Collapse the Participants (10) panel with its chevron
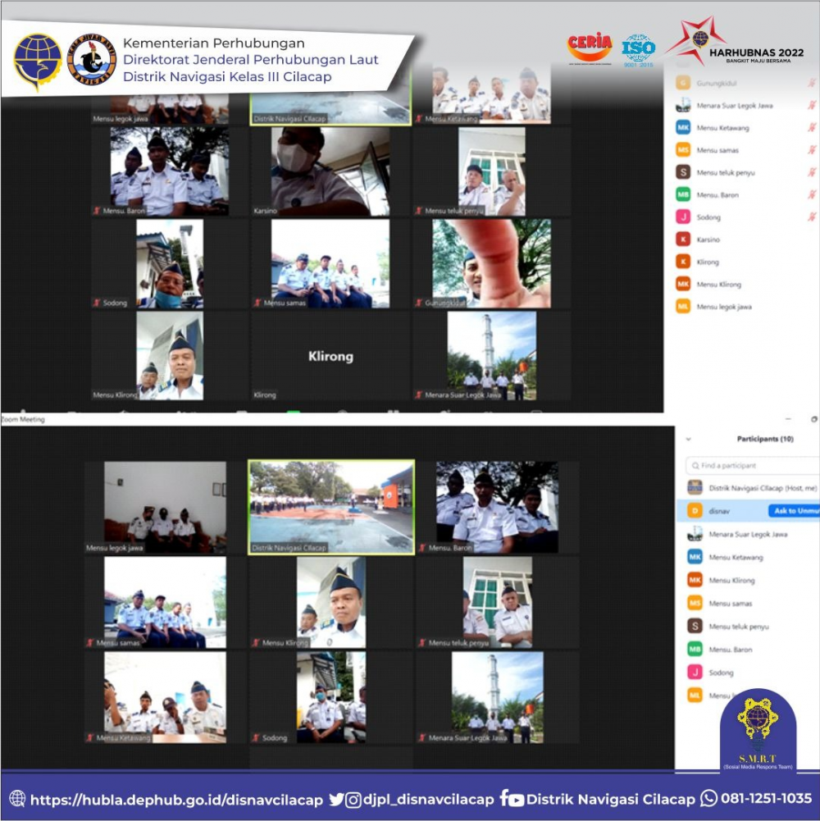The width and height of the screenshot is (820, 821). tap(688, 440)
